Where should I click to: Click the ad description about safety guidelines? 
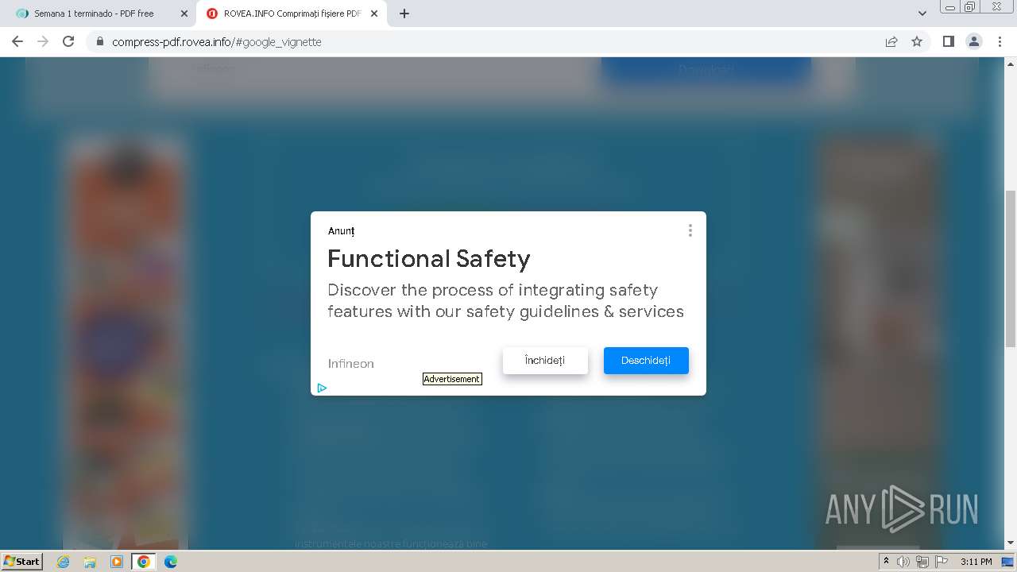pyautogui.click(x=505, y=300)
